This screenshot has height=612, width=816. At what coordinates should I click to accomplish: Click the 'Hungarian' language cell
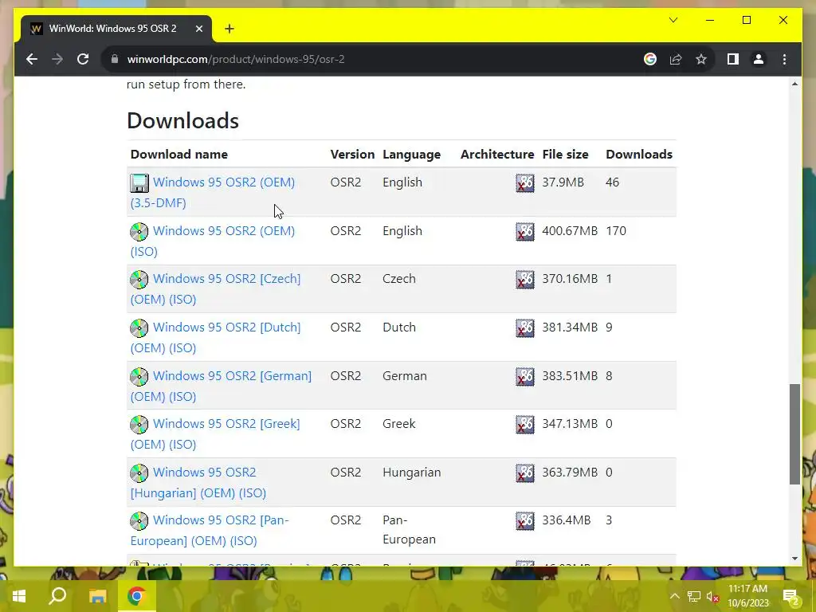[x=412, y=472]
